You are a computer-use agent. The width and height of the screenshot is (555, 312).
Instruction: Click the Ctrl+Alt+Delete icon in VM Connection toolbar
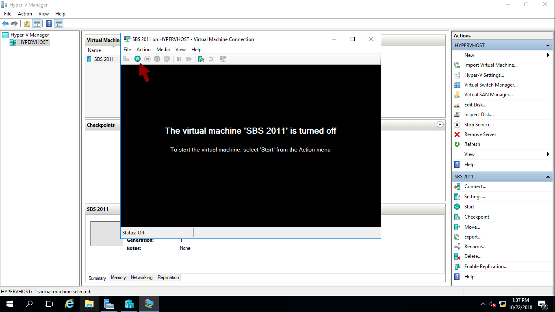coord(126,59)
